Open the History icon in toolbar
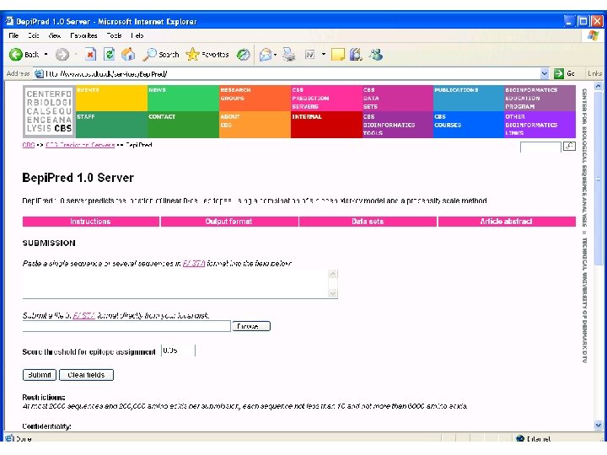The height and width of the screenshot is (455, 607). (243, 55)
